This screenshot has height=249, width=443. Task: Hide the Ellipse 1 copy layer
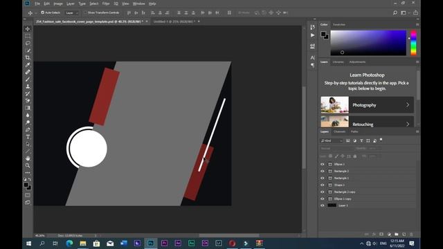pos(323,199)
